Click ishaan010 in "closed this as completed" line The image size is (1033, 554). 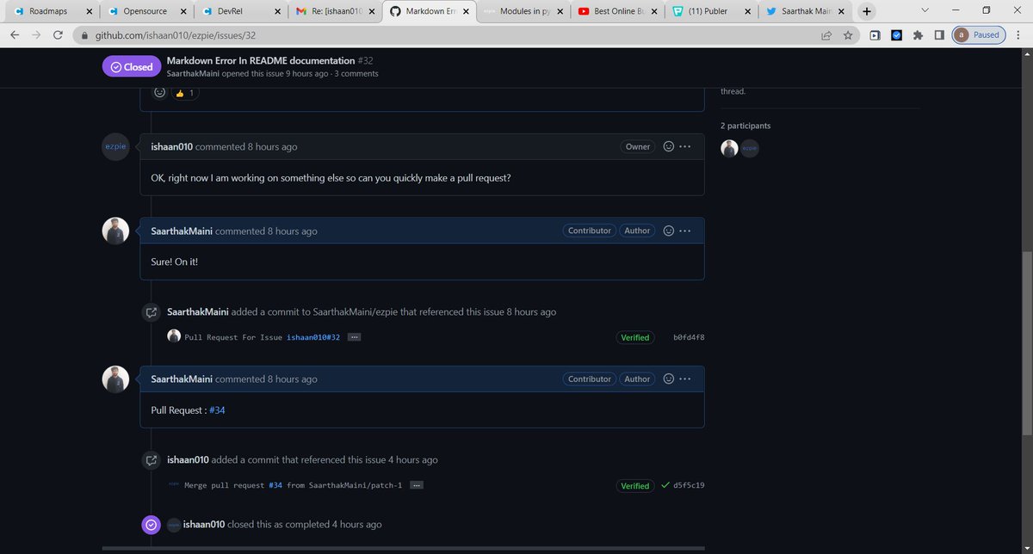[204, 524]
